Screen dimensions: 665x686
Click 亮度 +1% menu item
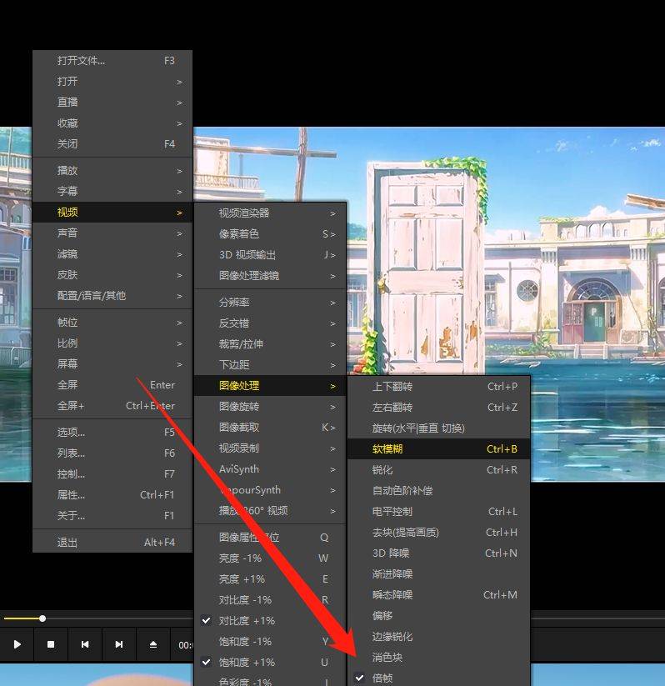pos(270,579)
